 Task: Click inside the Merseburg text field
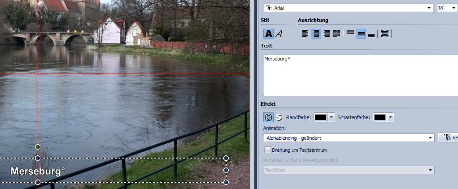[x=359, y=75]
